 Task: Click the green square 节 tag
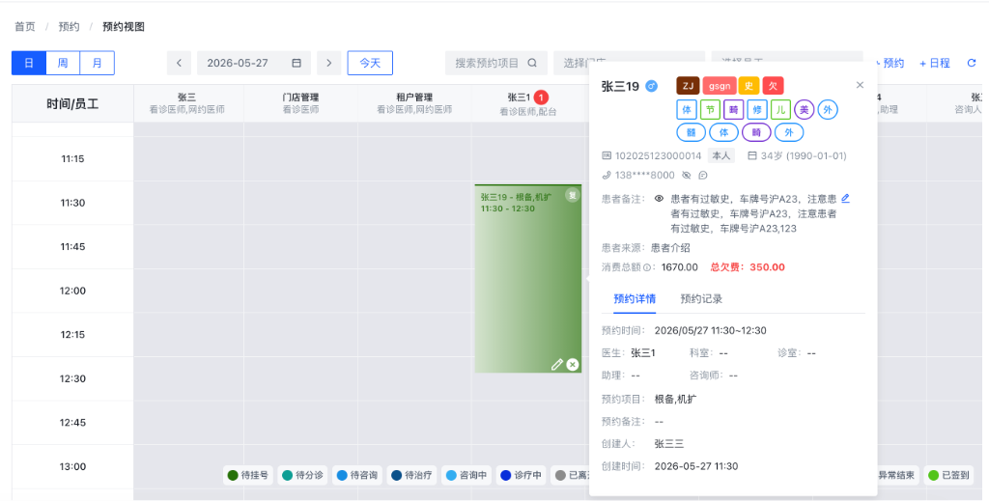click(x=710, y=110)
